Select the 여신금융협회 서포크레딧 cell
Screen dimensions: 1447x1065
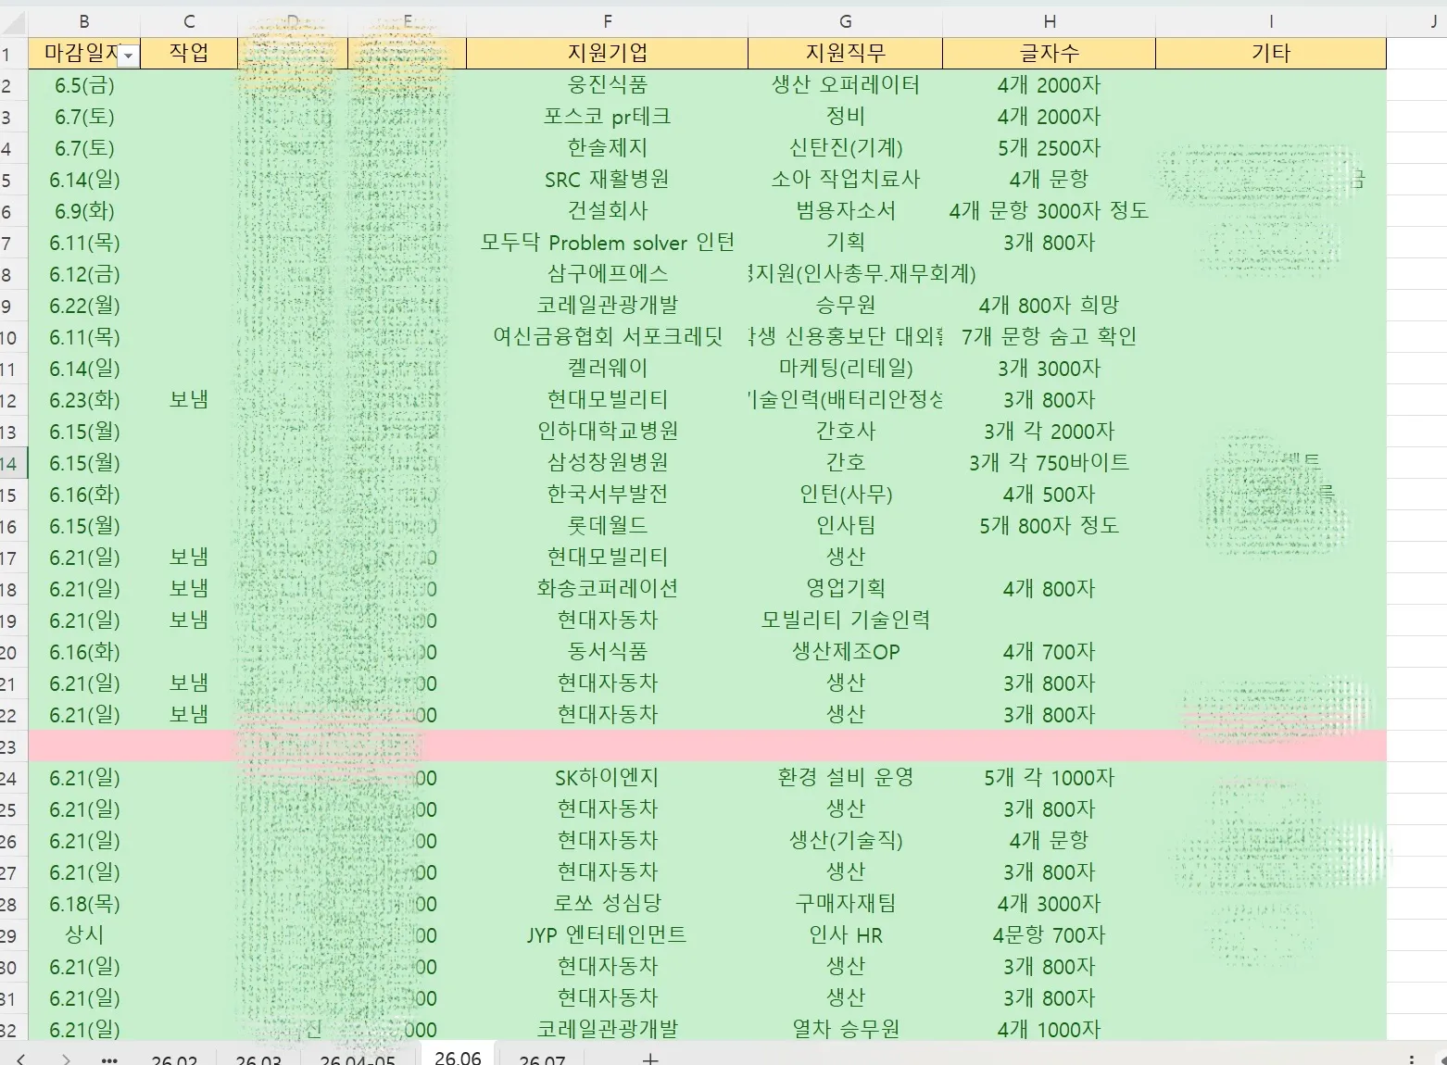(607, 337)
